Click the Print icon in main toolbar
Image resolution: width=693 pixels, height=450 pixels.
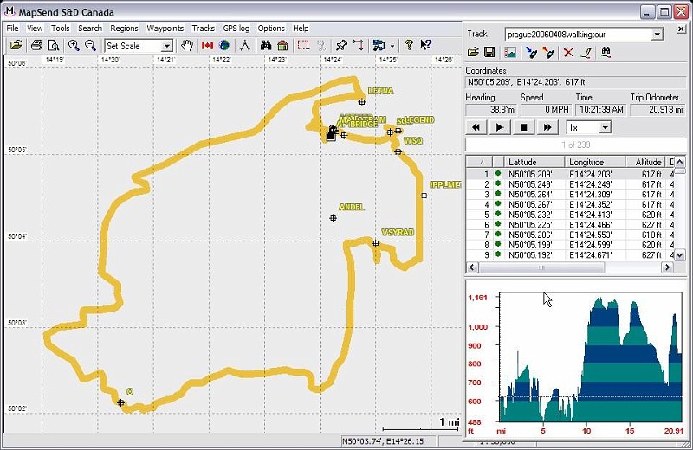click(36, 45)
